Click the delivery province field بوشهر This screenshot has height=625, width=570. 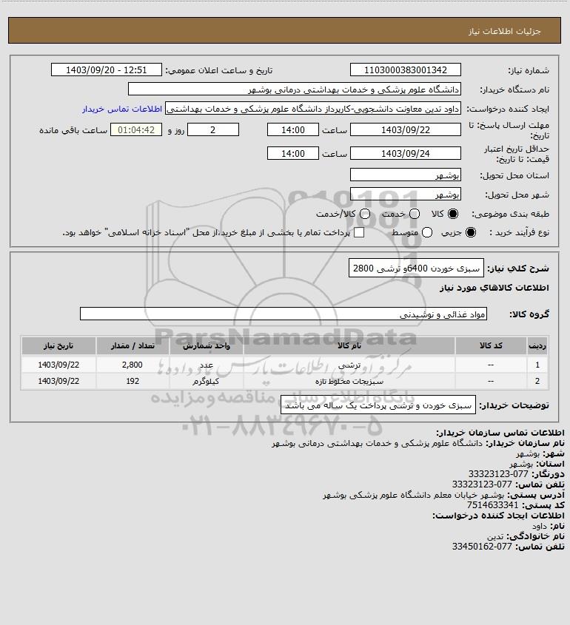pyautogui.click(x=406, y=175)
